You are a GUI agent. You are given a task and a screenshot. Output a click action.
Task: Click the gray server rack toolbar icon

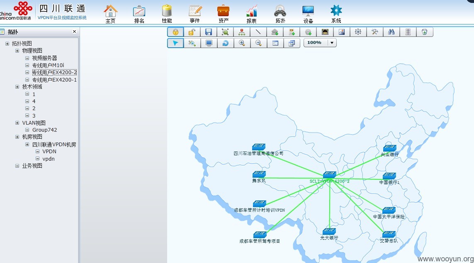point(408,32)
